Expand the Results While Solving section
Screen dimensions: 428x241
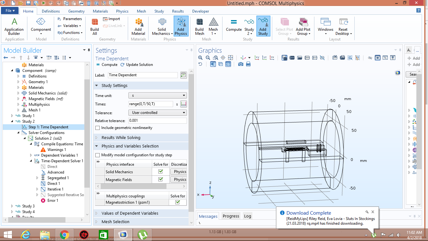coord(121,138)
